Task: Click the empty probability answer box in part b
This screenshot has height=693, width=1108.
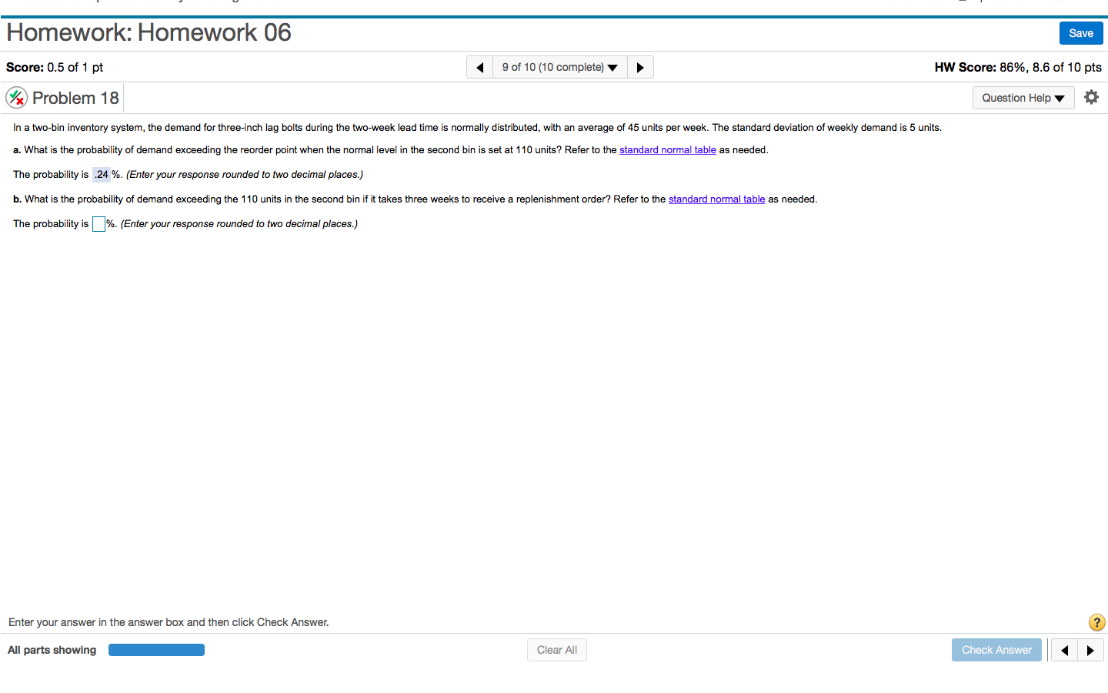Action: (98, 223)
